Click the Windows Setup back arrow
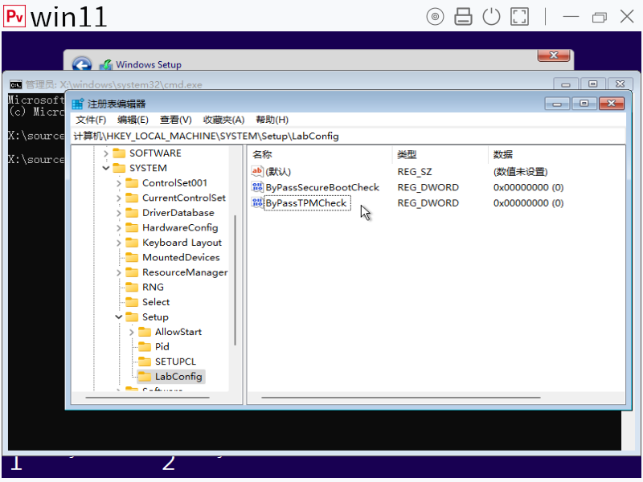This screenshot has height=482, width=643. pyautogui.click(x=82, y=65)
